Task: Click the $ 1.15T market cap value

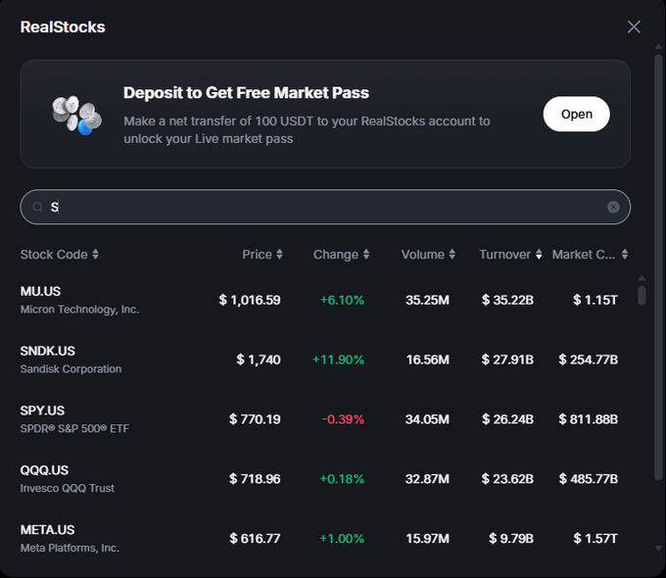Action: click(x=595, y=300)
